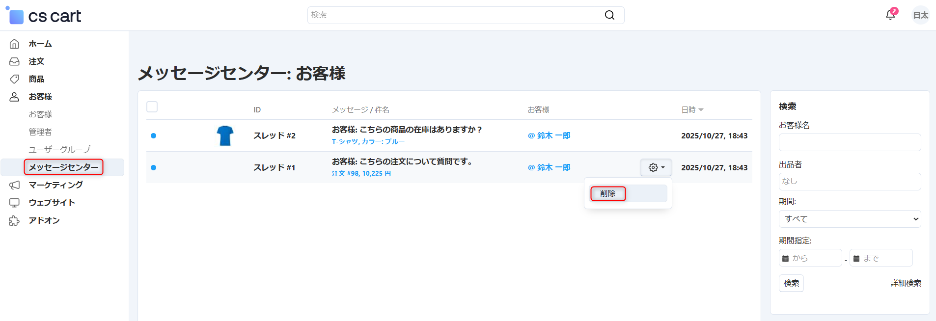Click unread status dot for thread #1

(153, 168)
